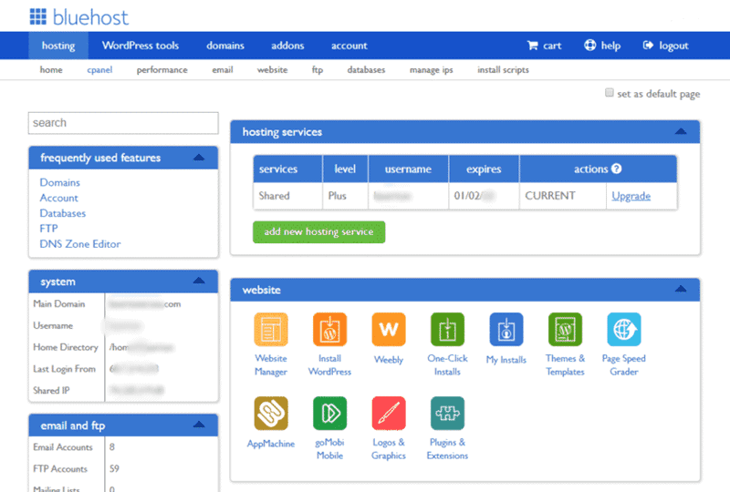The height and width of the screenshot is (492, 730).
Task: Open One-Click Installs
Action: (447, 329)
